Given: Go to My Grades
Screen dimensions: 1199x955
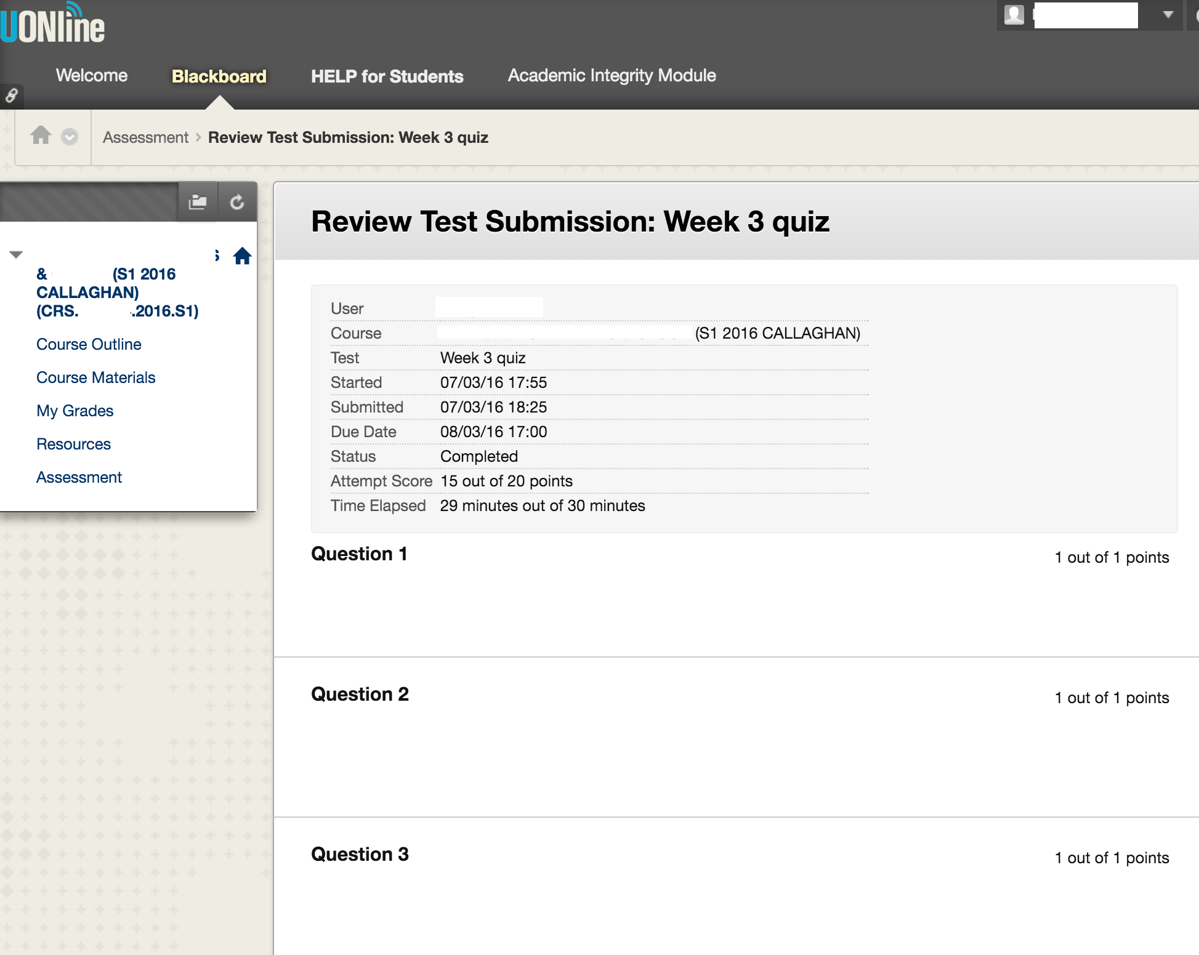Looking at the screenshot, I should (x=75, y=411).
